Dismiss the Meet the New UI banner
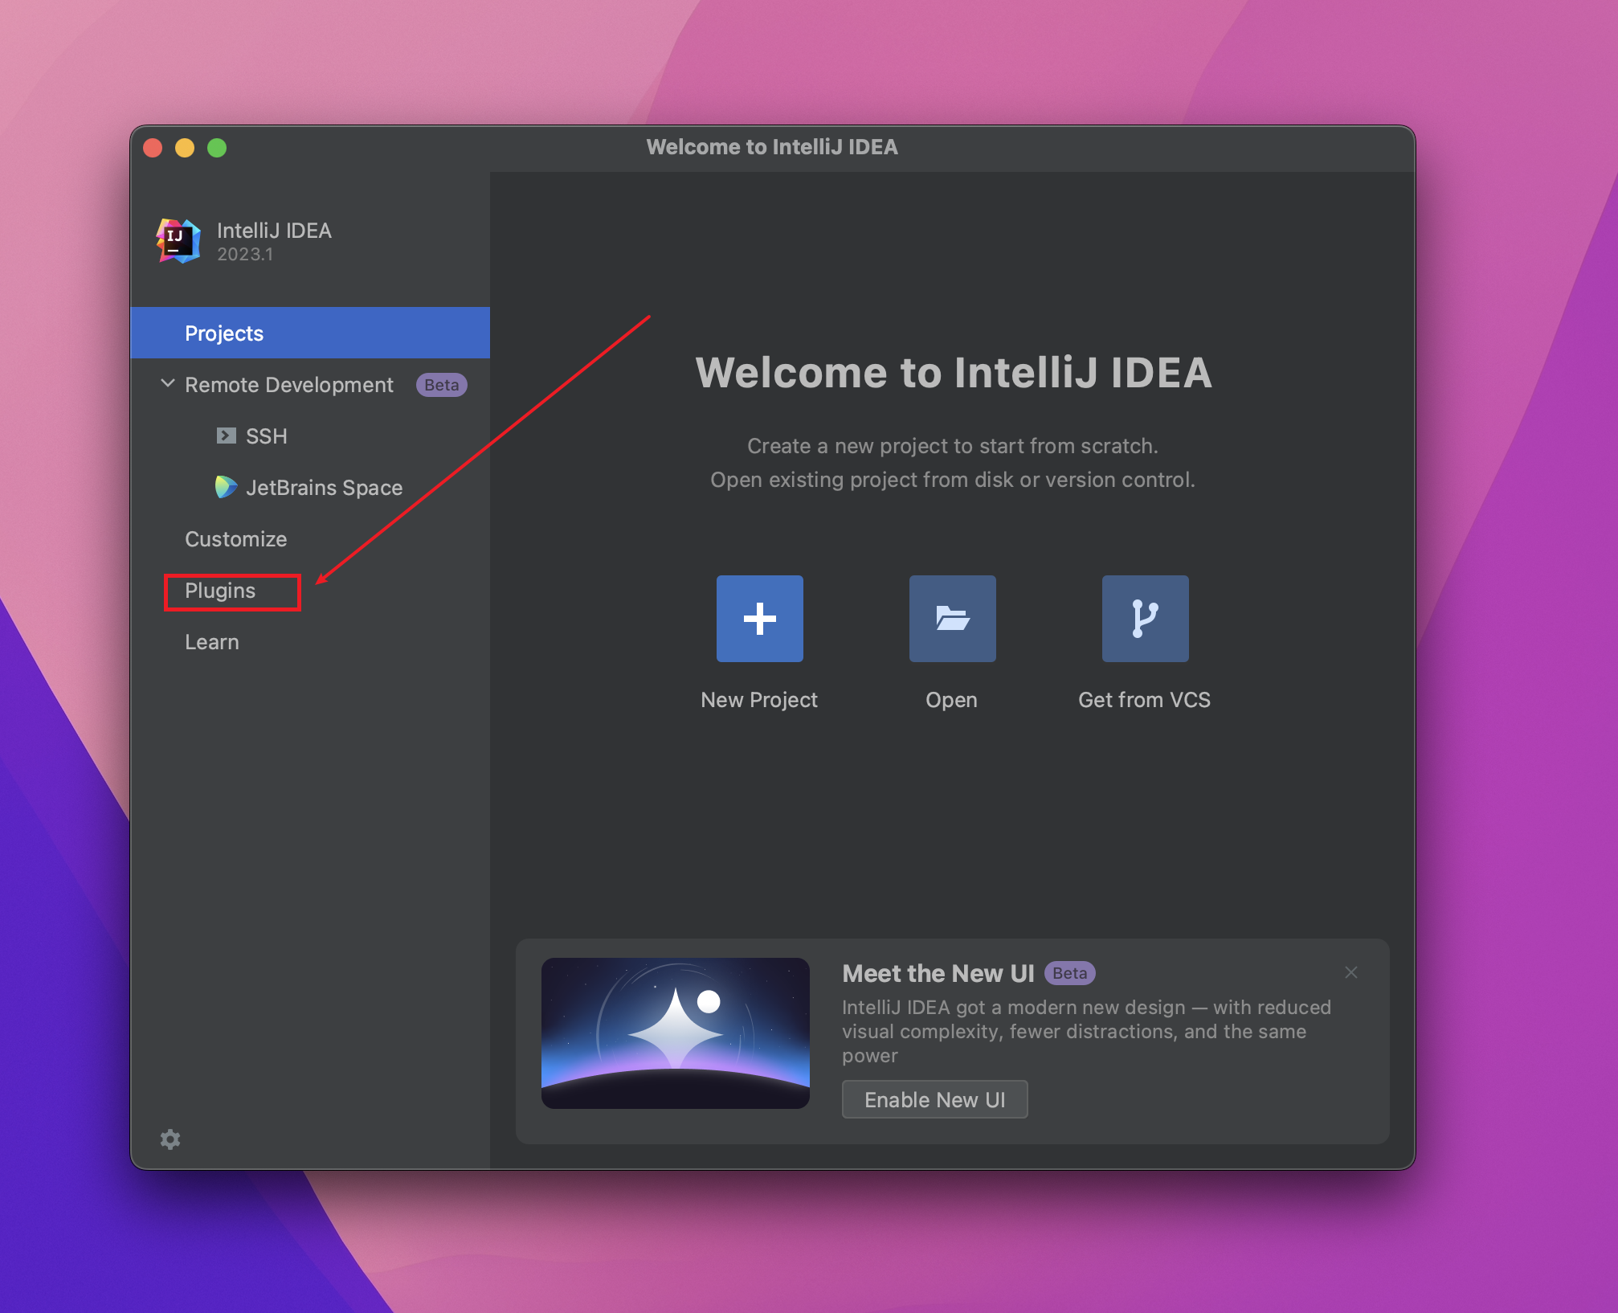1618x1313 pixels. pyautogui.click(x=1351, y=972)
